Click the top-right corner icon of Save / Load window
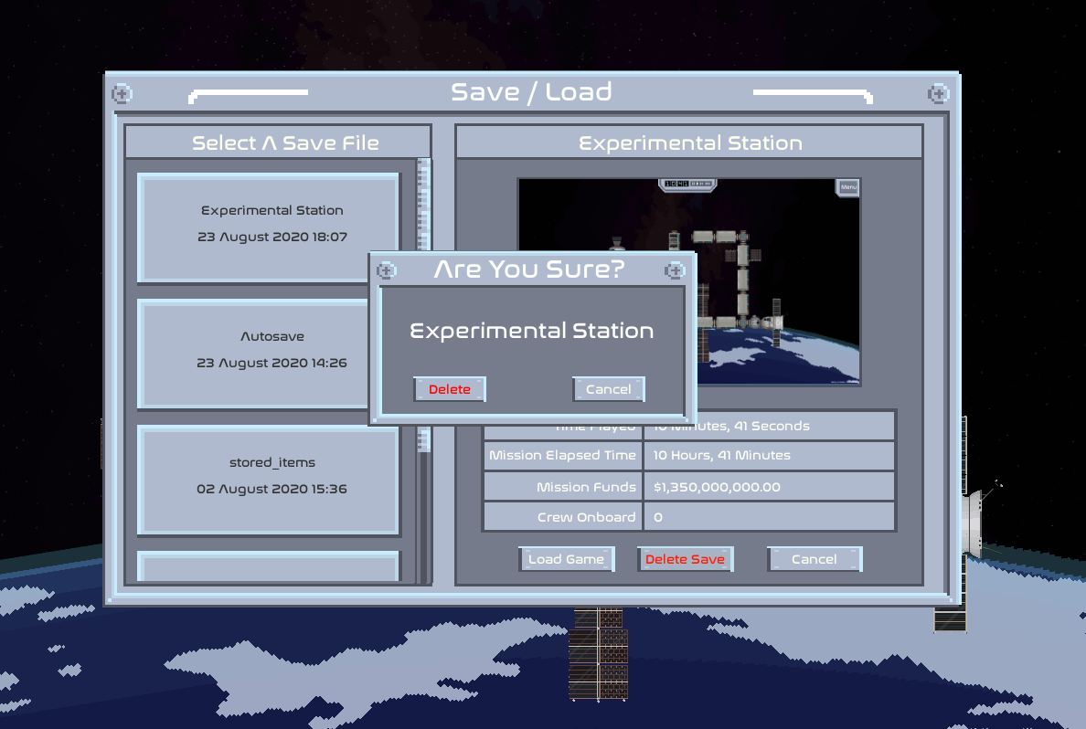The image size is (1086, 729). point(938,93)
